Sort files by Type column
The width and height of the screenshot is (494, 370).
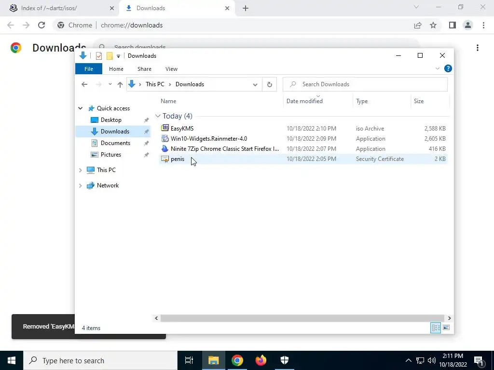(x=362, y=101)
